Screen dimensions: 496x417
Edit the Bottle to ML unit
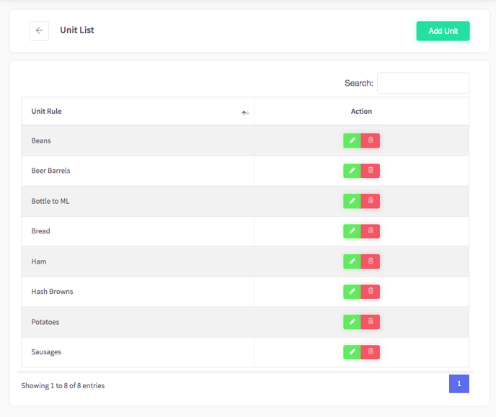coord(352,201)
